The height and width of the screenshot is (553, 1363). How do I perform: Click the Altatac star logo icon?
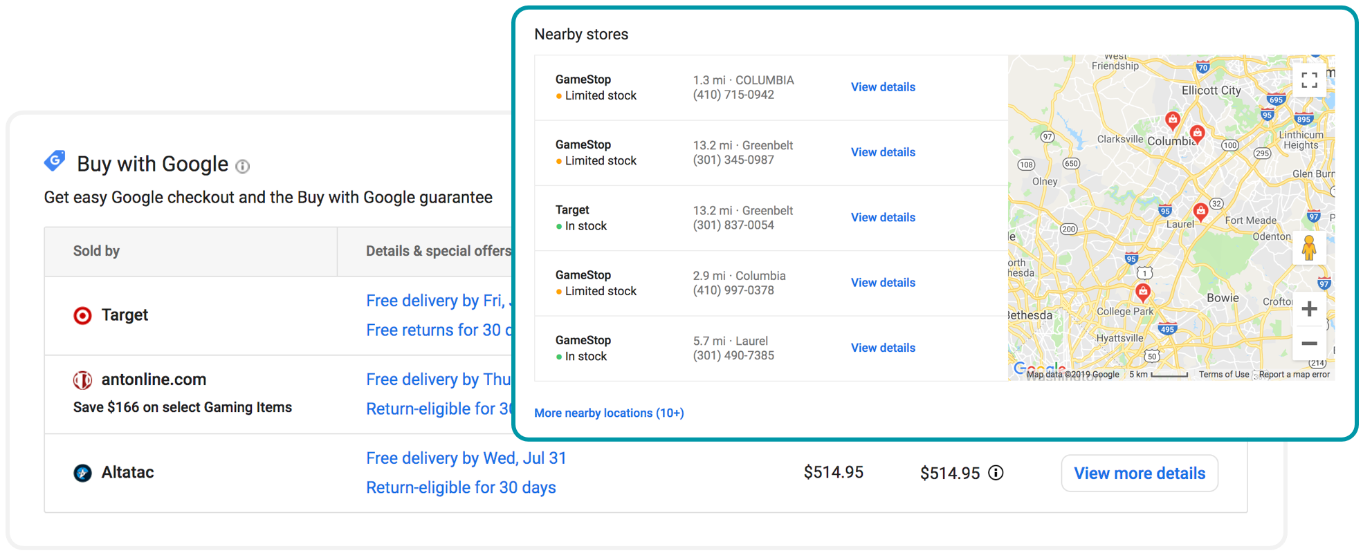coord(82,473)
